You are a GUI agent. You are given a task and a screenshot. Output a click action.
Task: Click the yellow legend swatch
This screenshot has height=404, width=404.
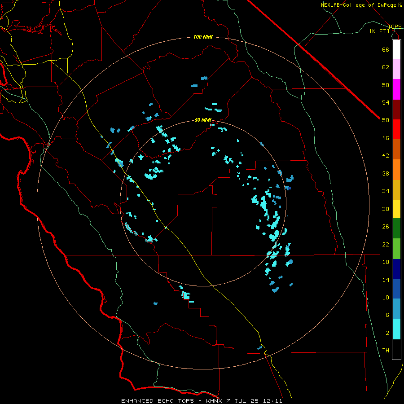396,209
